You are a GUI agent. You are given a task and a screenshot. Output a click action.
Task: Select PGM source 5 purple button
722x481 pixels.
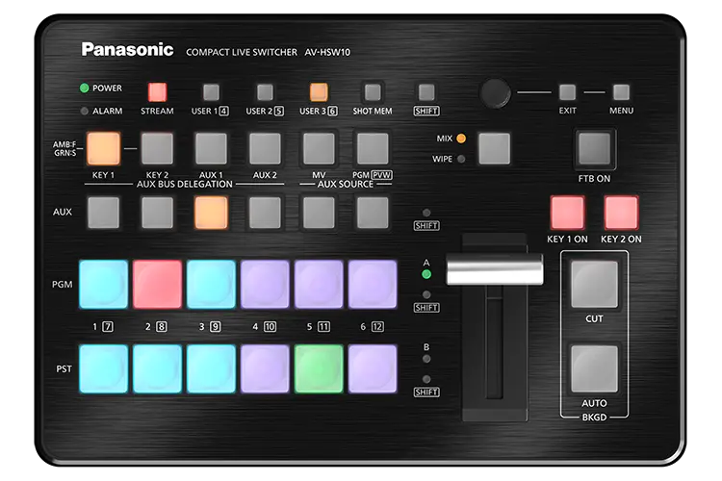[319, 284]
